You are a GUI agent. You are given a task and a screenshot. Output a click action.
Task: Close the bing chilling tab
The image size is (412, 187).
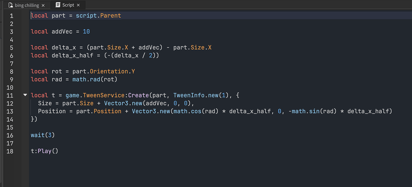[x=43, y=5]
